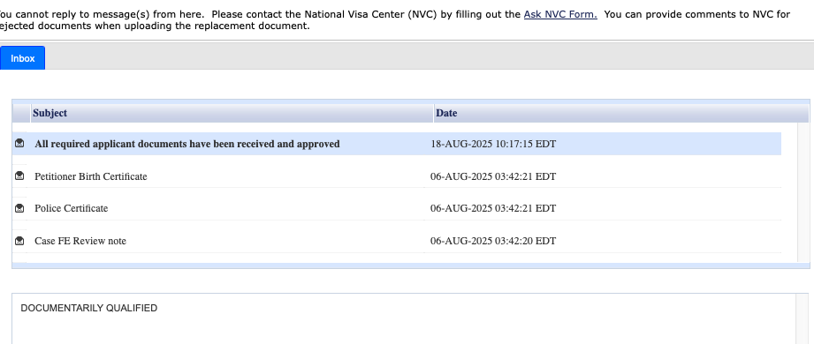Sort messages by Date column header
Image resolution: width=814 pixels, height=344 pixels.
tap(621, 113)
